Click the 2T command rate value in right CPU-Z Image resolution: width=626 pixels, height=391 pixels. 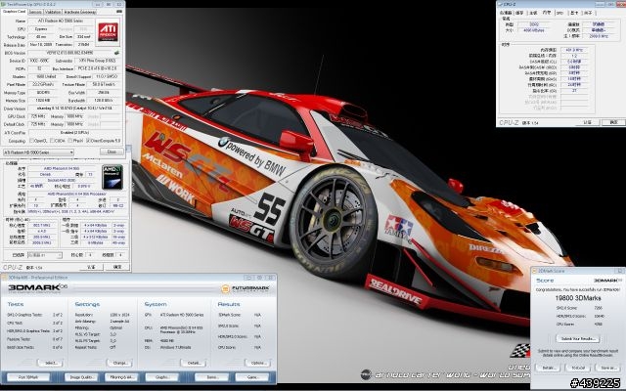click(x=574, y=91)
